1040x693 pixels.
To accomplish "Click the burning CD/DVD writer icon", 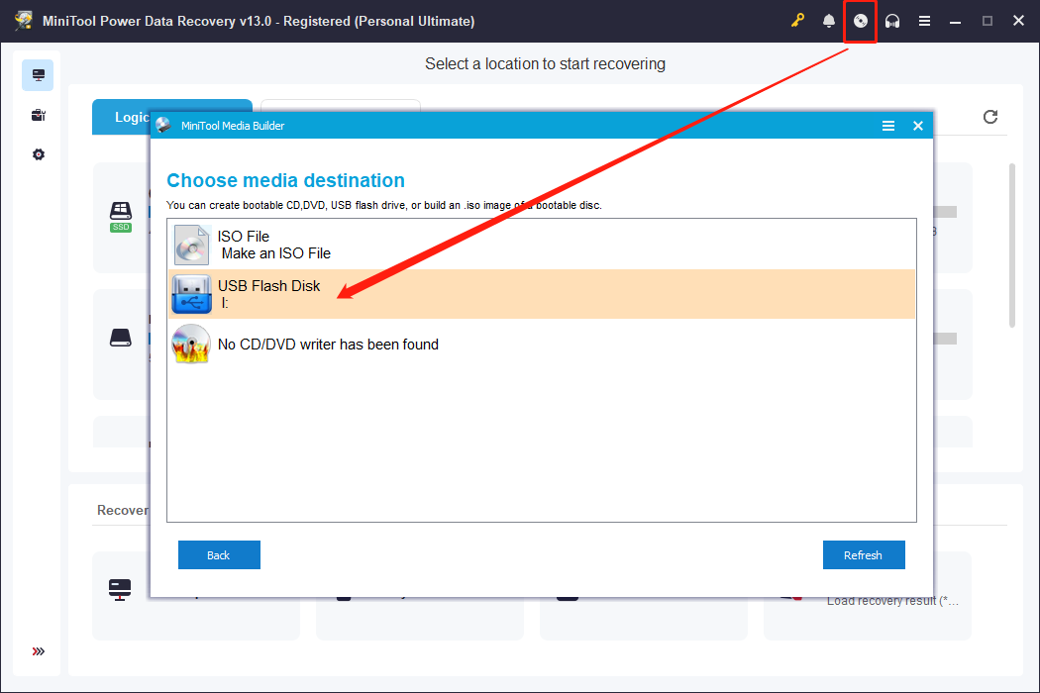I will tap(191, 344).
